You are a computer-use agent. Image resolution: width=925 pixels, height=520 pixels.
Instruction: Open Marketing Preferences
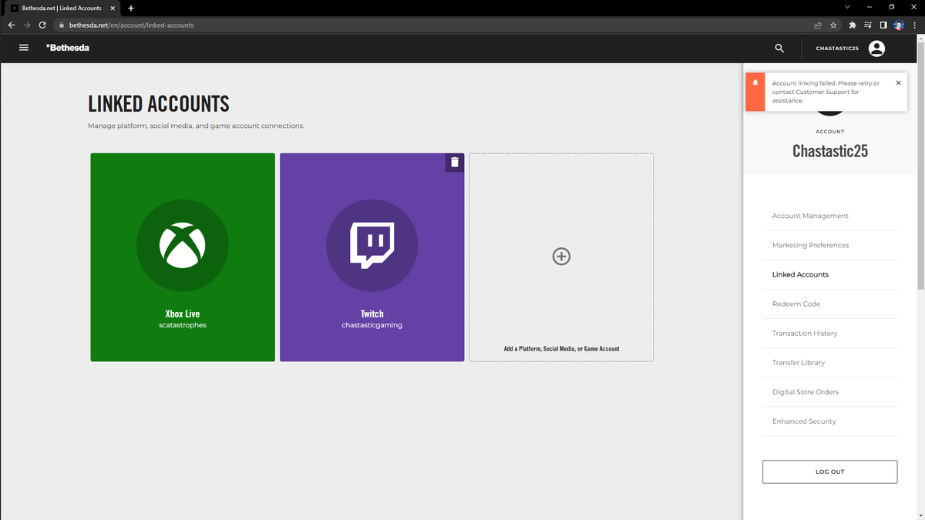coord(810,245)
